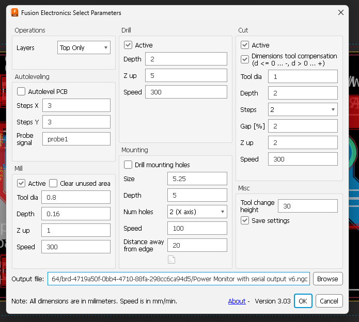
Task: Click the Distance away from edge field
Action: [x=197, y=245]
